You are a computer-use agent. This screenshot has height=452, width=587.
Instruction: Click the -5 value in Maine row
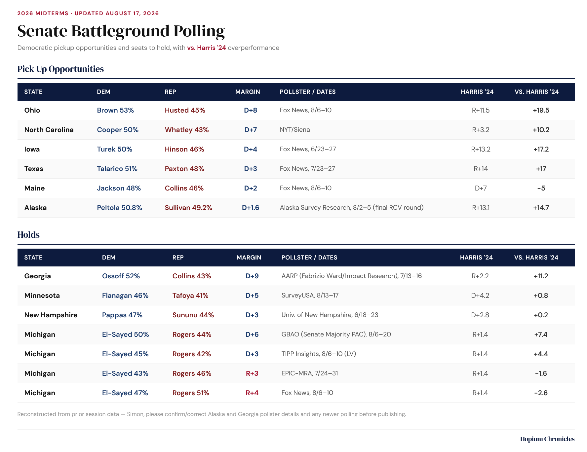541,188
